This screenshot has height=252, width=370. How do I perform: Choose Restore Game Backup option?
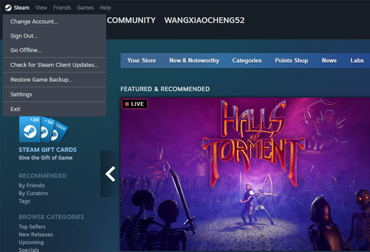(x=54, y=80)
